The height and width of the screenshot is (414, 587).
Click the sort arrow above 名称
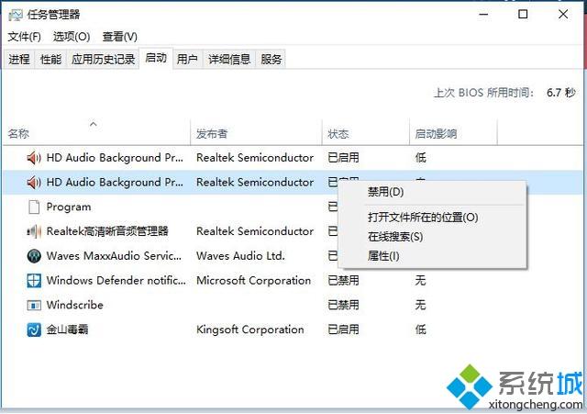[x=94, y=124]
